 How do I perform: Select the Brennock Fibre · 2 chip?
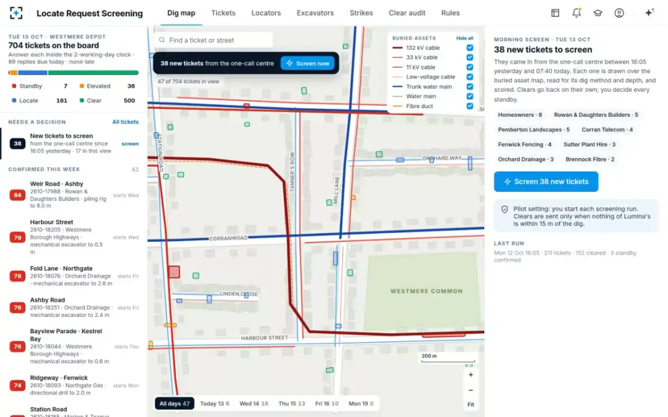click(x=590, y=159)
